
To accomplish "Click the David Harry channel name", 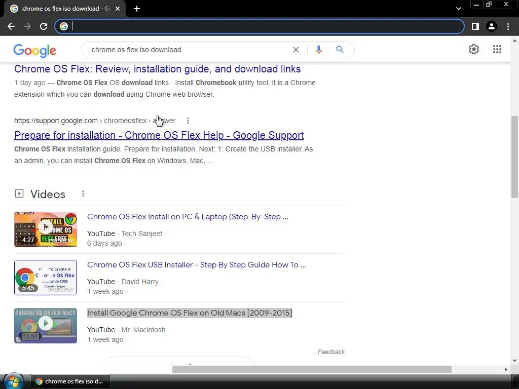I will coord(140,282).
